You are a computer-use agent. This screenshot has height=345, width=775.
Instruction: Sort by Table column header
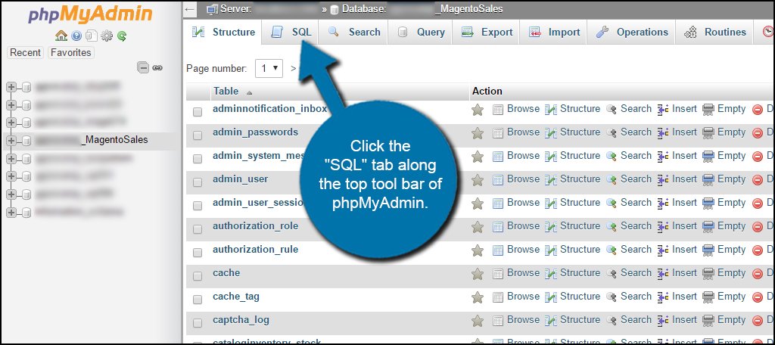click(x=226, y=91)
